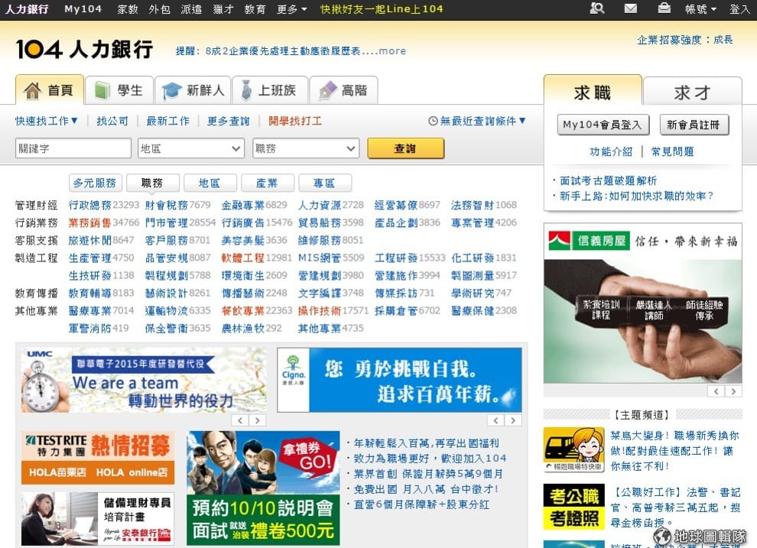
Task: Open 行政總務 job category
Action: (x=89, y=205)
